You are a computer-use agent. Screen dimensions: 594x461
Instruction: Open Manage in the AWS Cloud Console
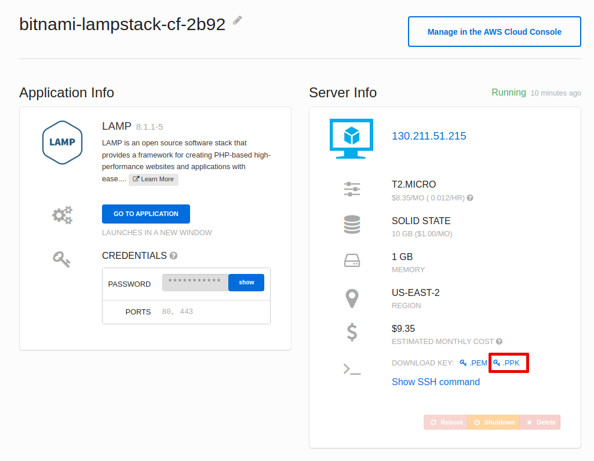pos(494,32)
